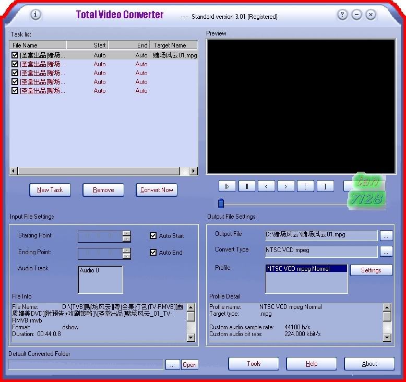The width and height of the screenshot is (406, 382).
Task: Click the info icon in title bar
Action: coord(35,14)
